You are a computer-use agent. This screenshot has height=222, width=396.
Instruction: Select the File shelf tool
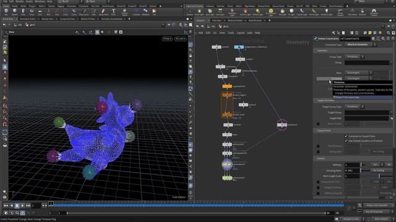click(154, 12)
